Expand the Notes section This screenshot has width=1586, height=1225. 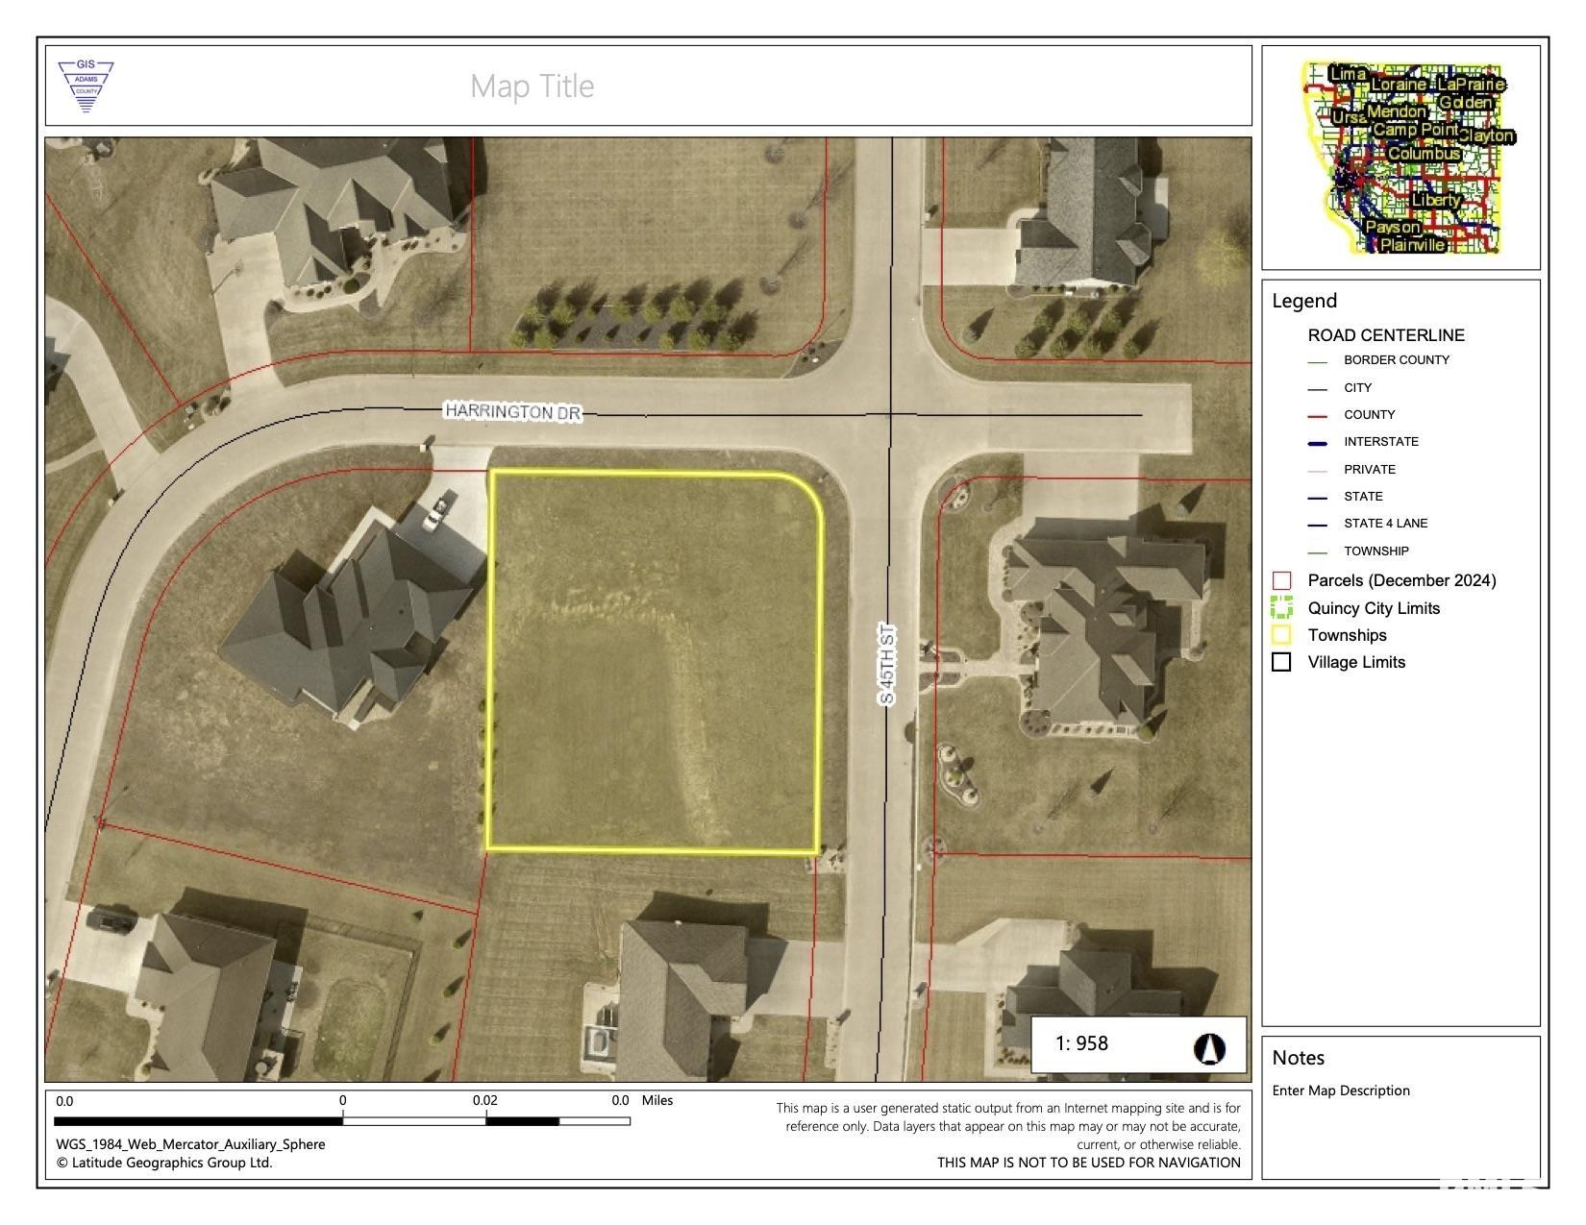tap(1298, 1057)
